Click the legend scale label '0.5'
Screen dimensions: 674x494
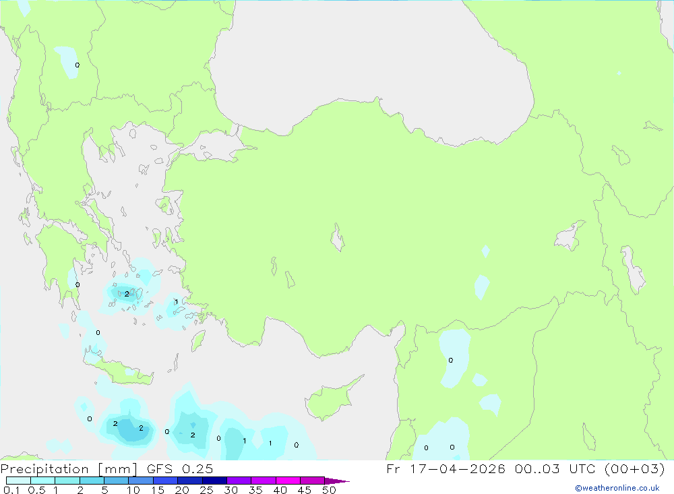[x=37, y=490]
